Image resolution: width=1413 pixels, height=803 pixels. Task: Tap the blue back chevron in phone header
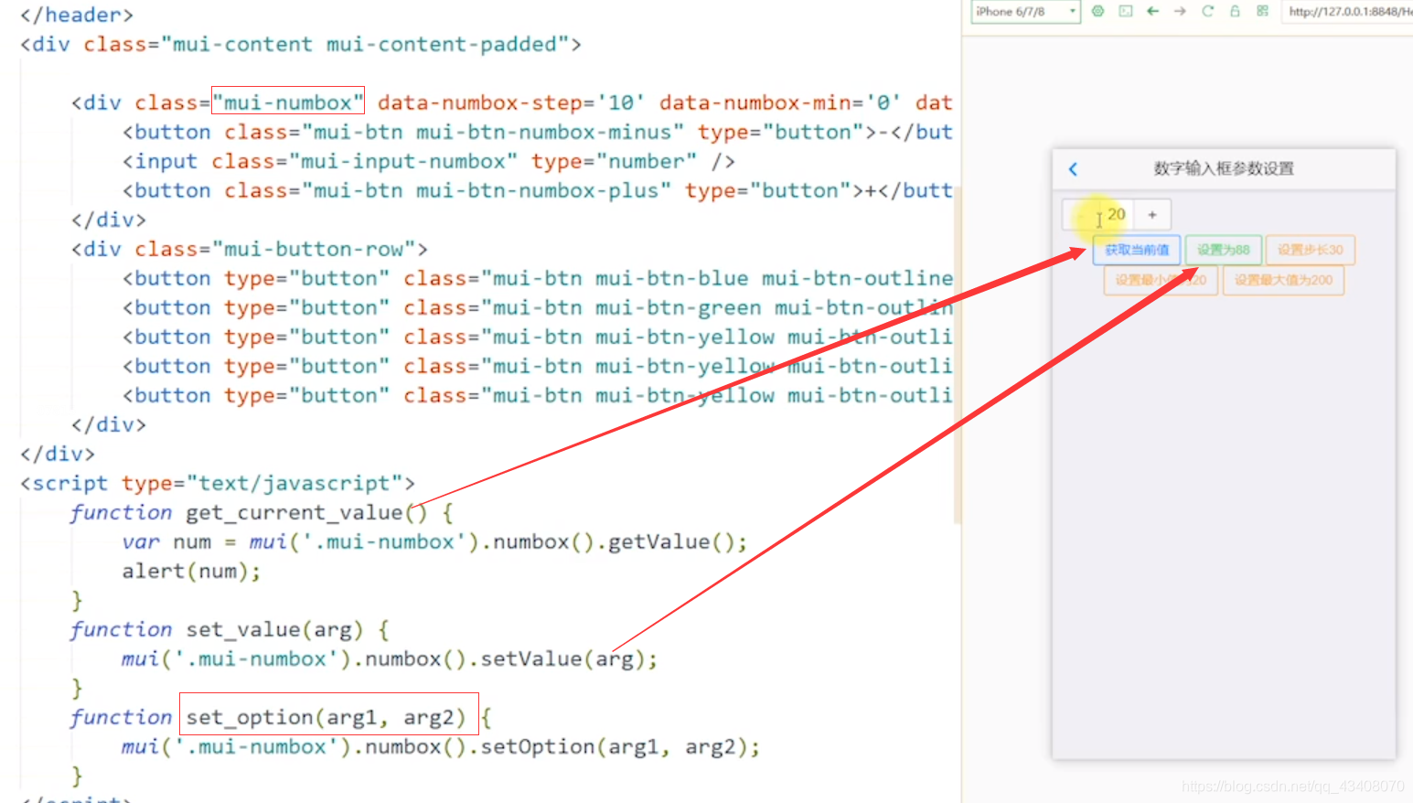[1073, 169]
